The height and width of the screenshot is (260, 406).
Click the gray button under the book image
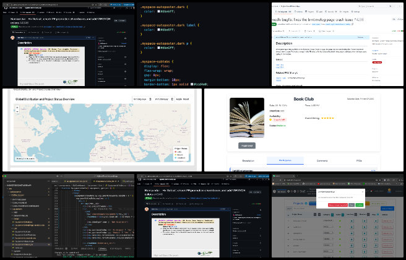click(247, 146)
